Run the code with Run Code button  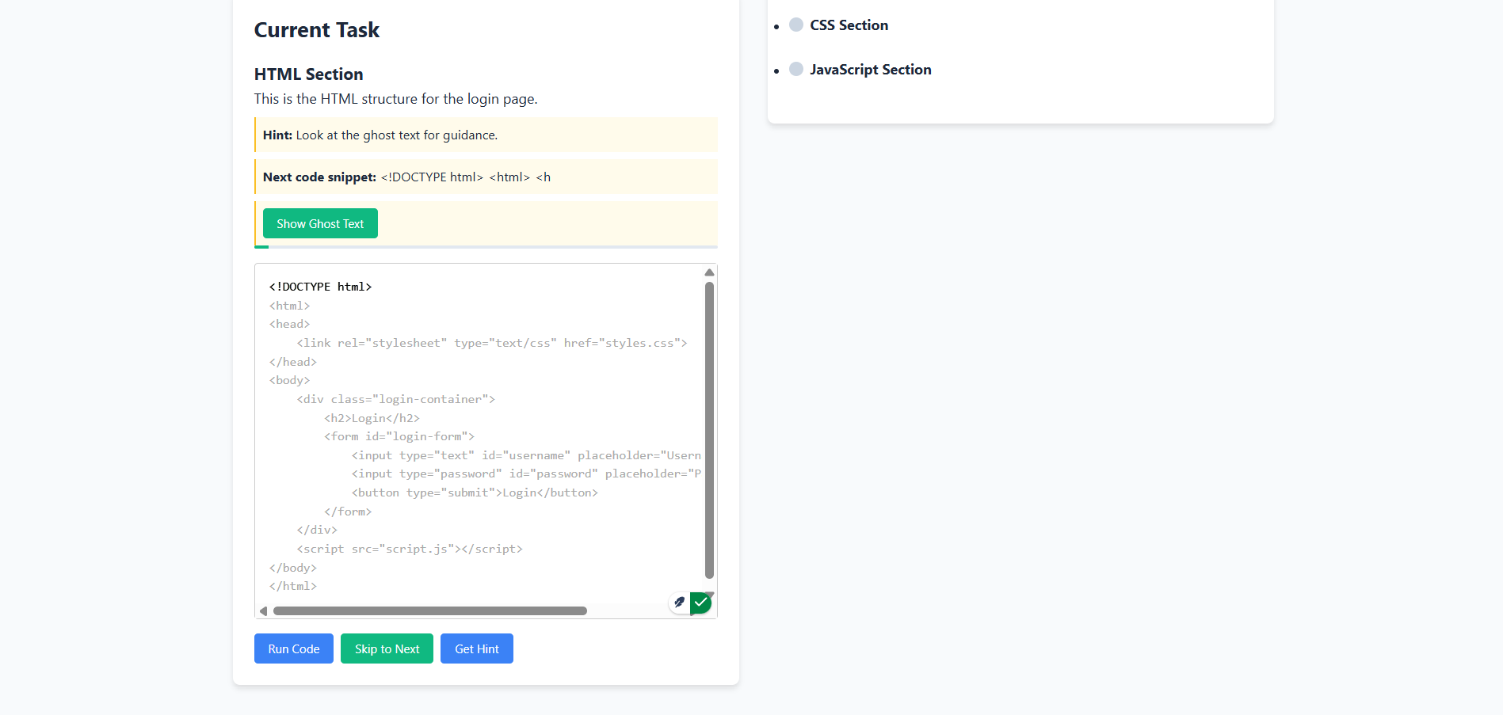tap(294, 648)
